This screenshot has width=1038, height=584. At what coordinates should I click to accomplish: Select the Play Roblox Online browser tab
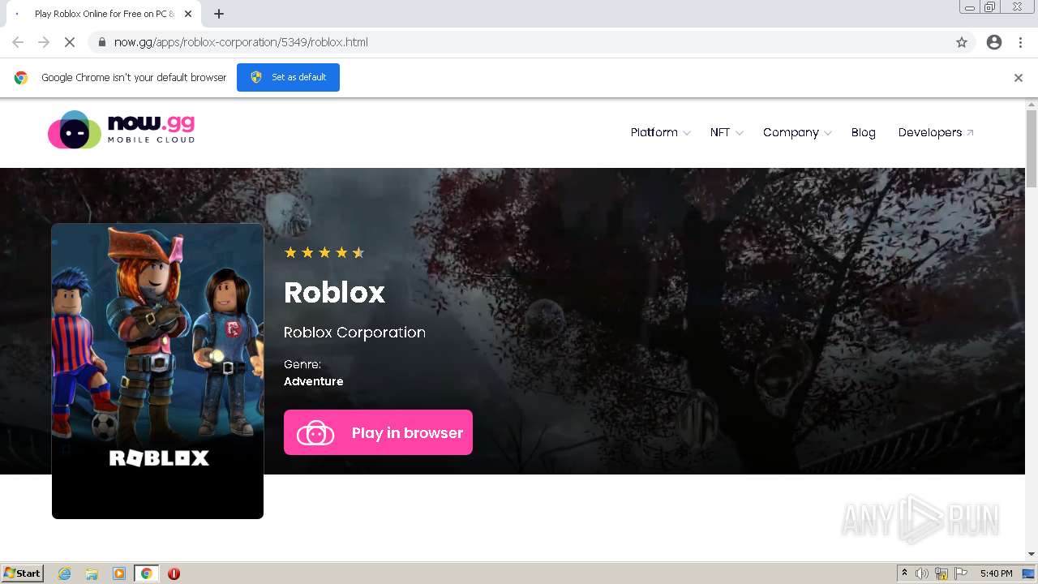click(104, 14)
